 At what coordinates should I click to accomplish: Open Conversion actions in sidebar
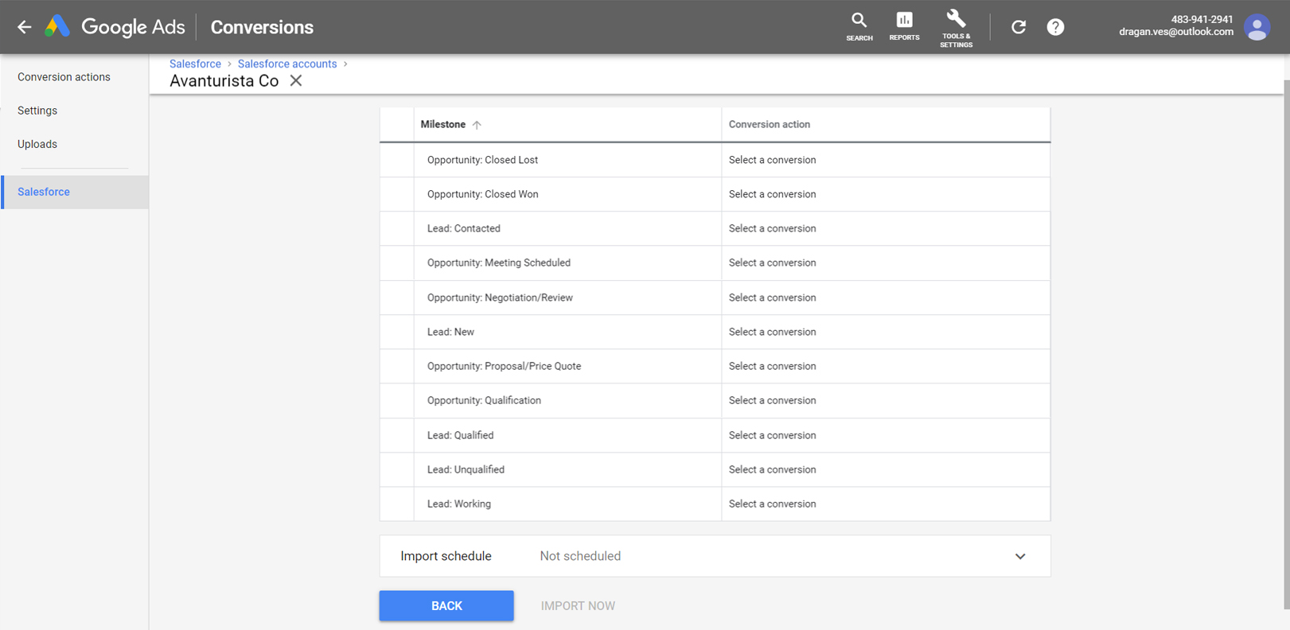64,77
